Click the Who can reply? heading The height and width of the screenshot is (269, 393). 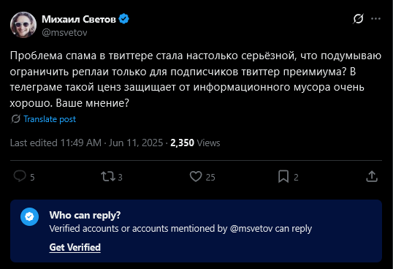pyautogui.click(x=85, y=215)
